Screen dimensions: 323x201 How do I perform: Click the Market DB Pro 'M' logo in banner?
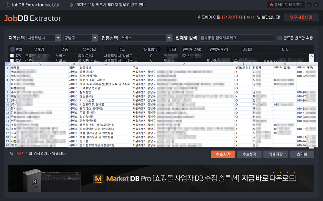tap(98, 179)
